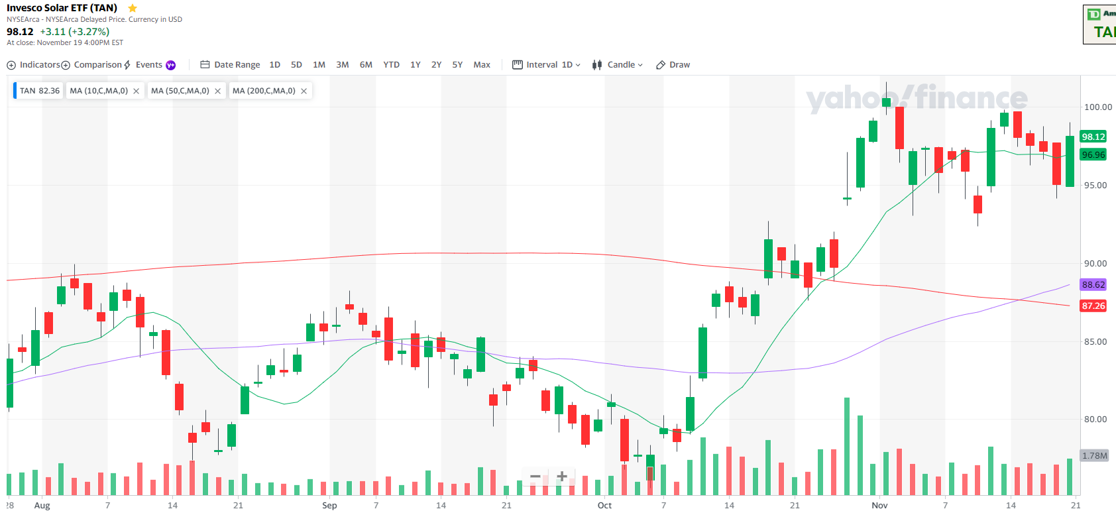Screen dimensions: 1116x513
Task: Remove the MA (200,C,MA,0) indicator
Action: [x=304, y=91]
